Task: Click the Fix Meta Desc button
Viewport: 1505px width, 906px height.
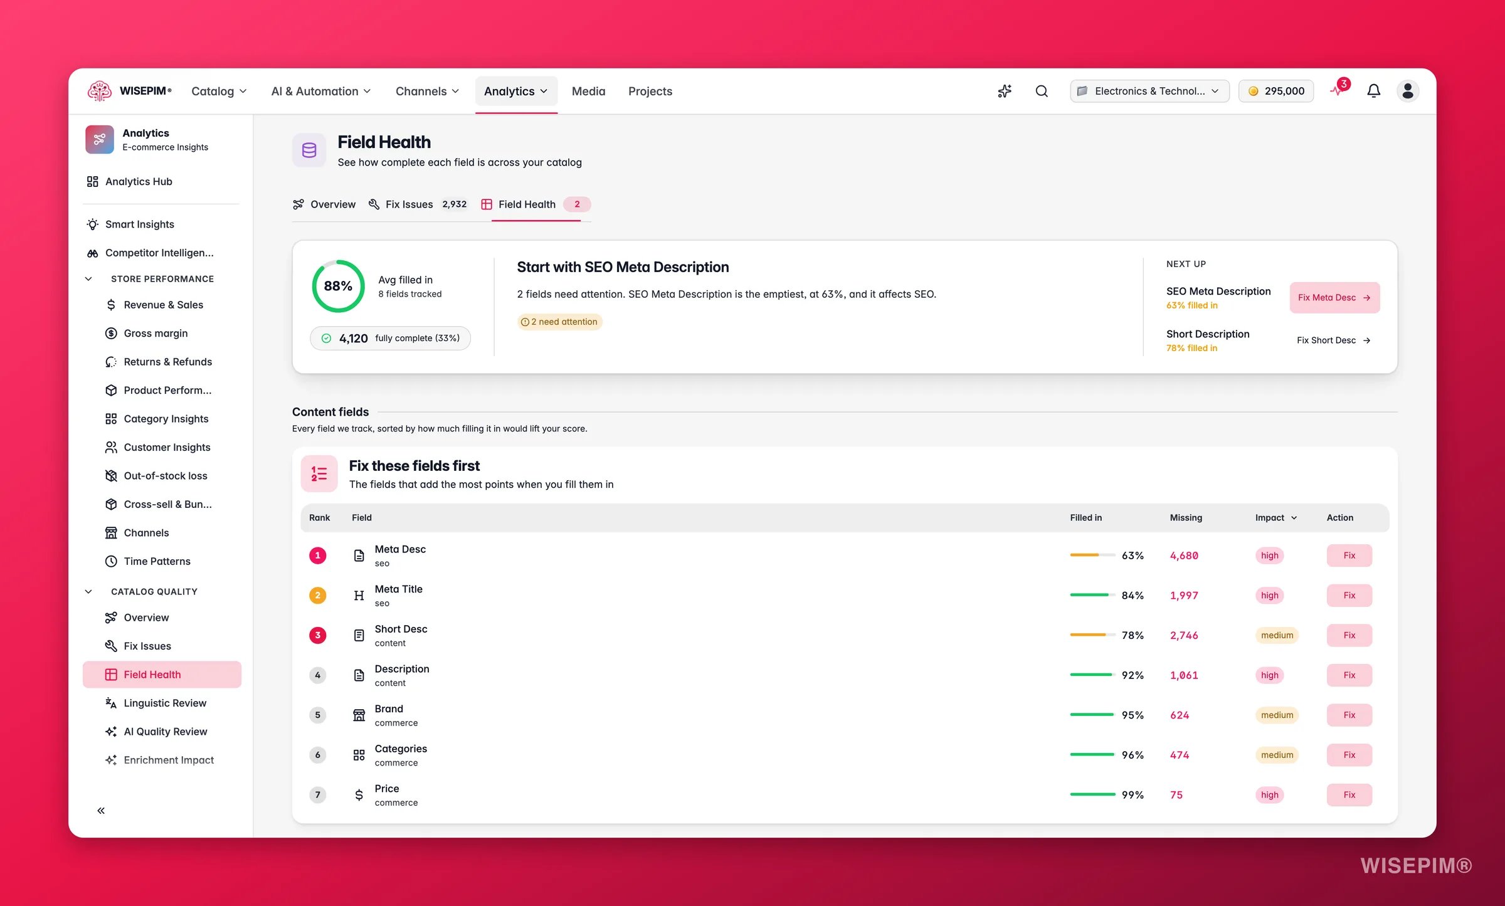Action: pos(1334,298)
